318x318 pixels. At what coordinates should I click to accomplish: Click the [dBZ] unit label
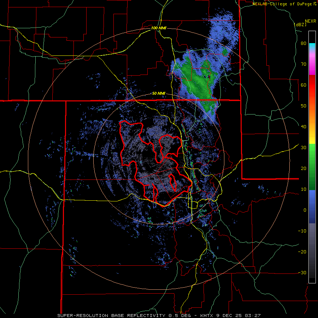[x=300, y=24]
